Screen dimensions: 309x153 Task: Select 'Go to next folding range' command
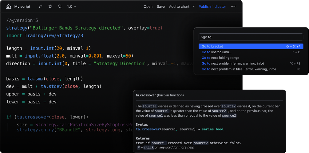point(251,58)
